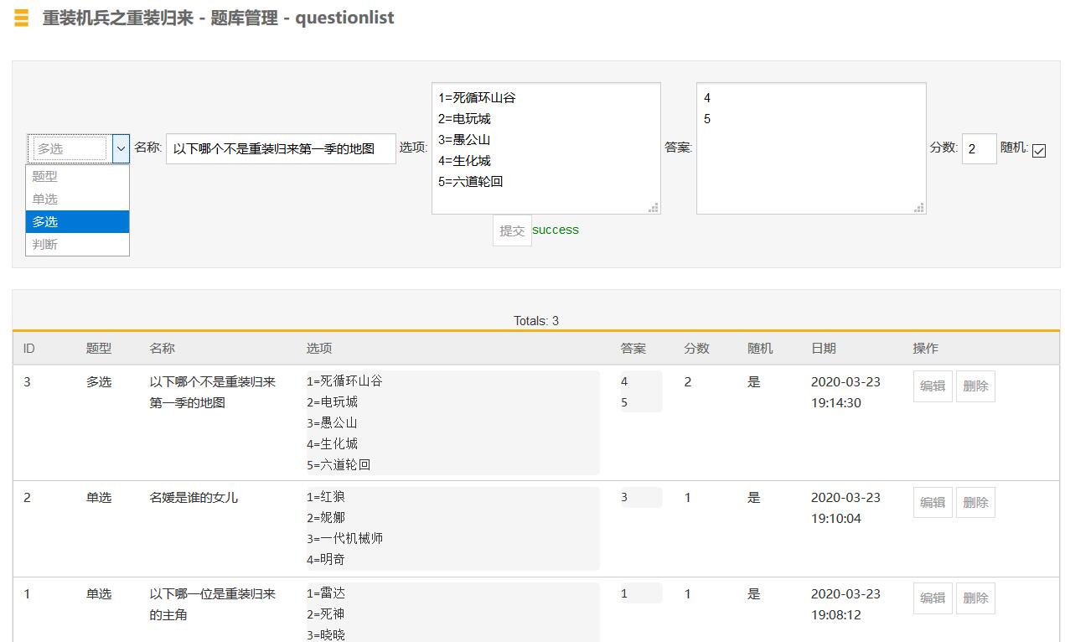Edit question ID 1 with 编辑 button
Viewport: 1065px width, 642px height.
[933, 598]
